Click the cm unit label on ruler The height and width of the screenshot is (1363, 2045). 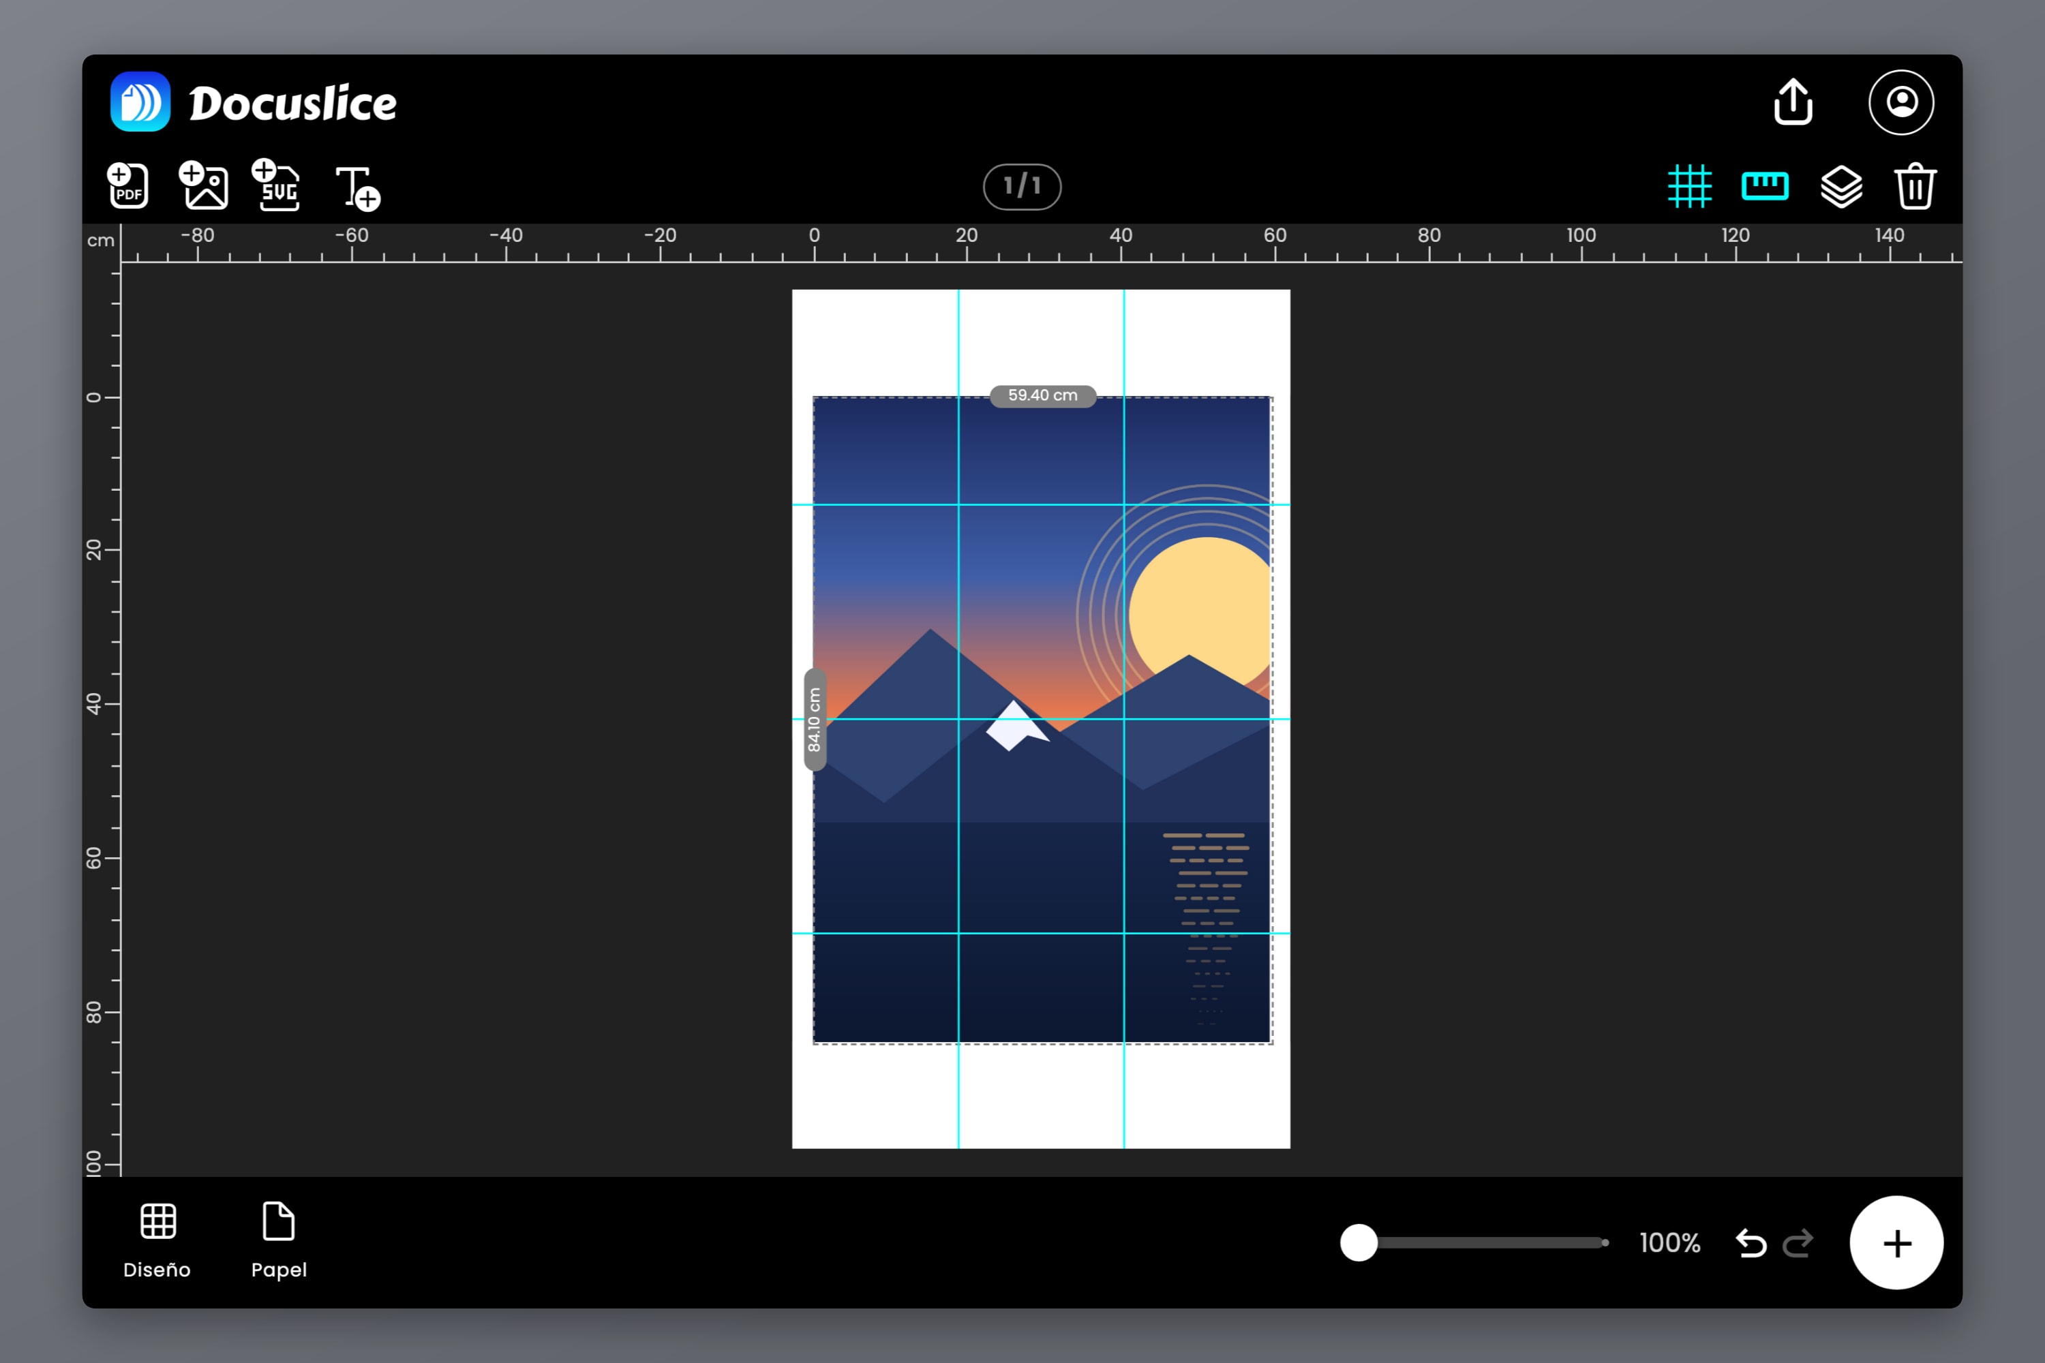(x=101, y=241)
